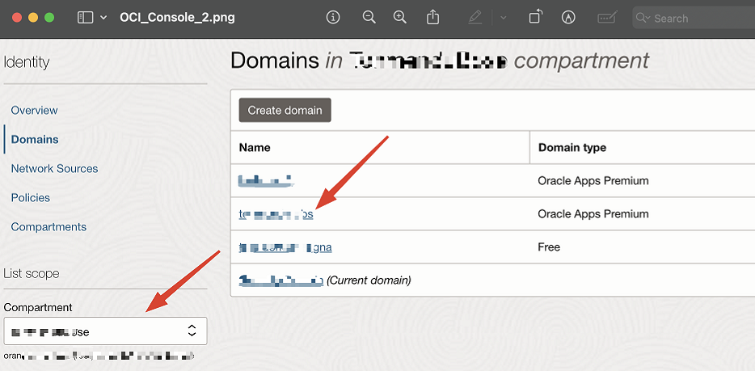Open the Current domain link
The width and height of the screenshot is (755, 371).
[x=280, y=280]
